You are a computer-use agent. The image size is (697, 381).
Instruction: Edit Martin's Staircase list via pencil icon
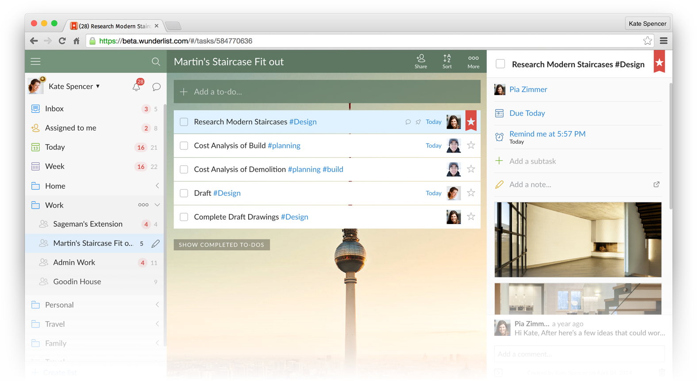pos(155,244)
